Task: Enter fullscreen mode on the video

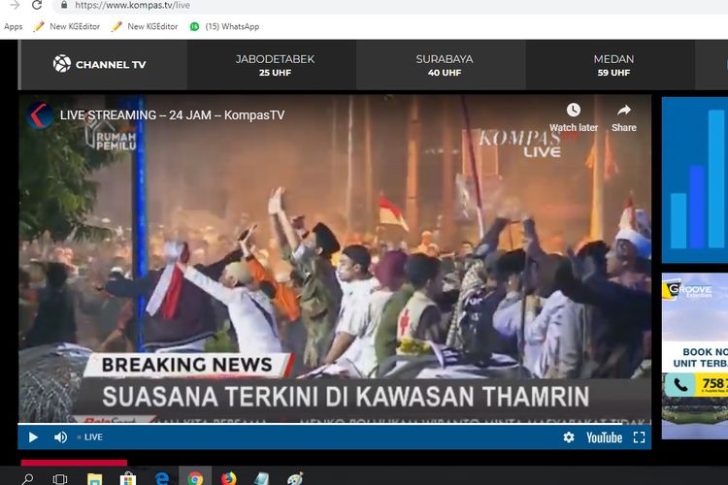Action: coord(639,437)
